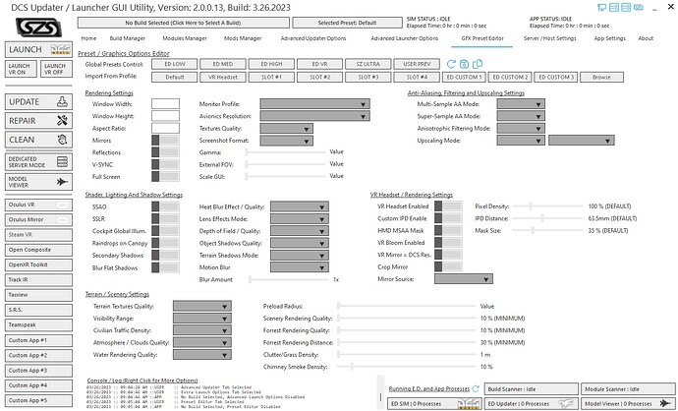Toggle Blur Flat Shadows switch
Image resolution: width=678 pixels, height=411 pixels.
point(165,267)
